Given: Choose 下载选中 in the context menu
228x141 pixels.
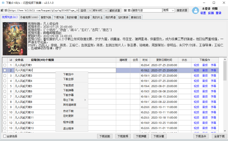Looking at the screenshot, I should [68, 74].
